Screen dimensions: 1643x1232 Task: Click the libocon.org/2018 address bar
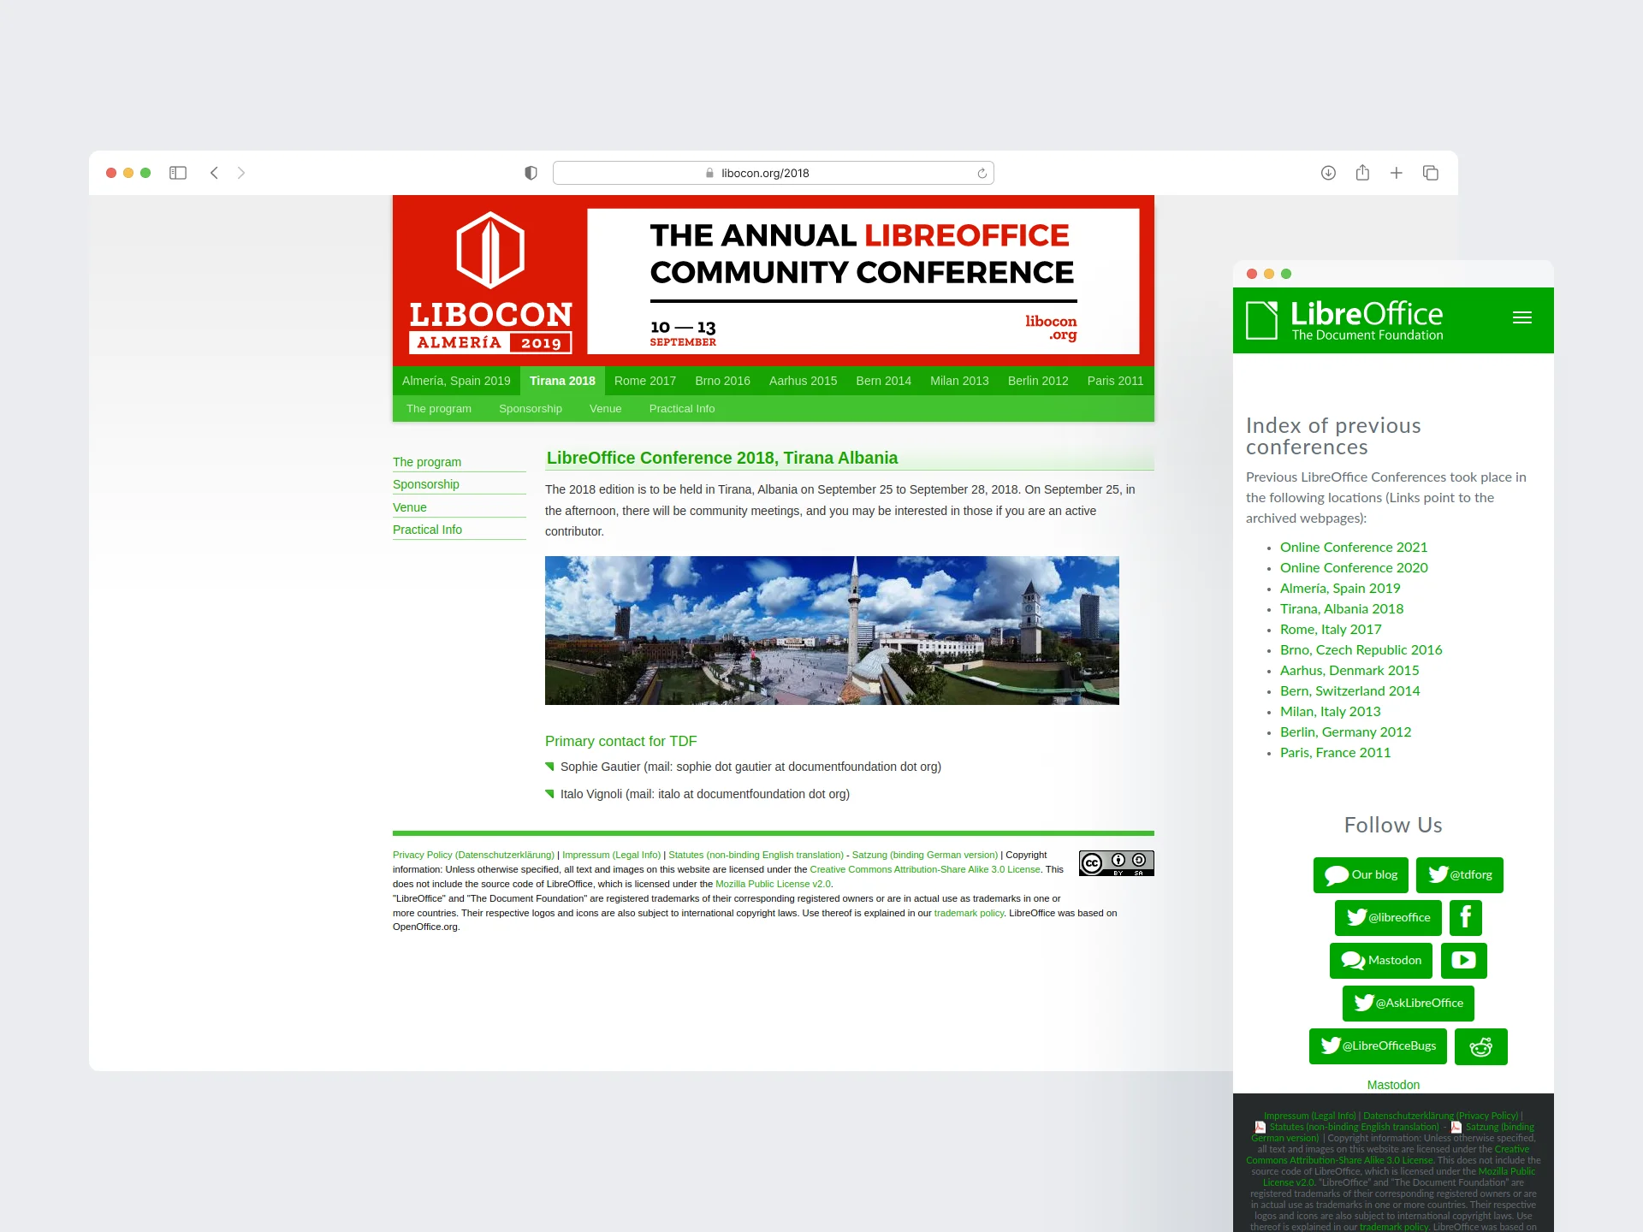coord(774,173)
